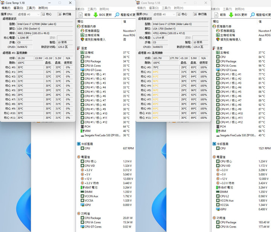Image resolution: width=271 pixels, height=232 pixels.
Task: Select 主機板名稱 board icon in left AIDA64 list
Action: [x=82, y=35]
